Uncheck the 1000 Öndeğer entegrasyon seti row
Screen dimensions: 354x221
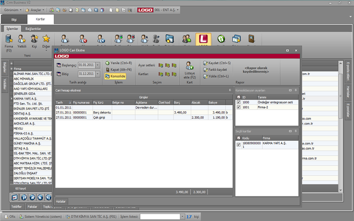tap(239, 102)
